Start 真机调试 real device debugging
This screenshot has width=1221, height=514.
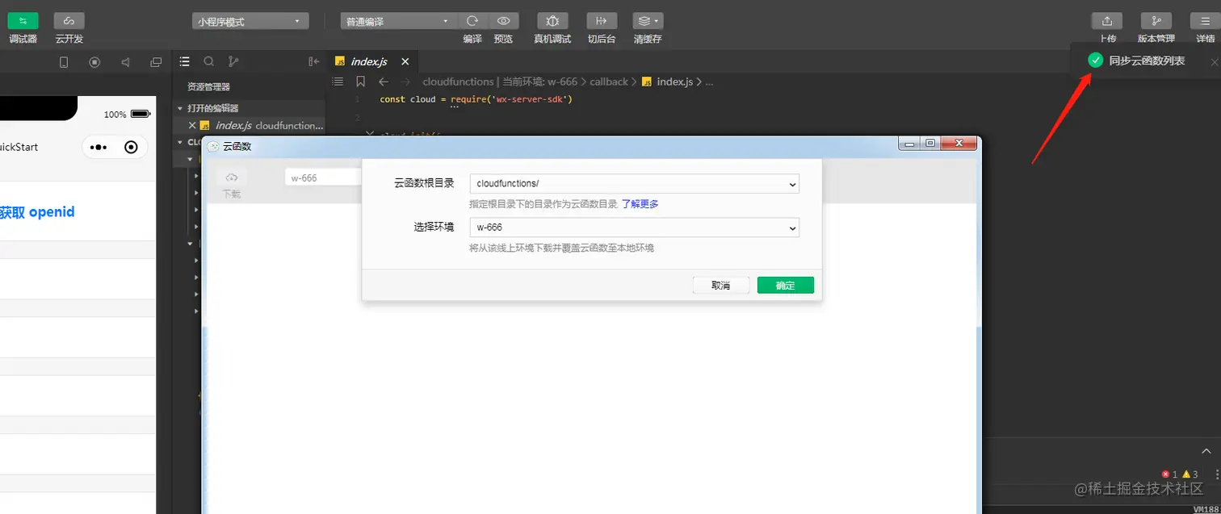pyautogui.click(x=552, y=21)
